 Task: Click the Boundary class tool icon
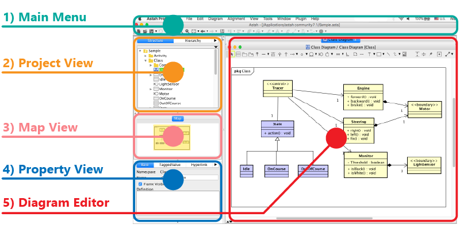click(x=321, y=54)
